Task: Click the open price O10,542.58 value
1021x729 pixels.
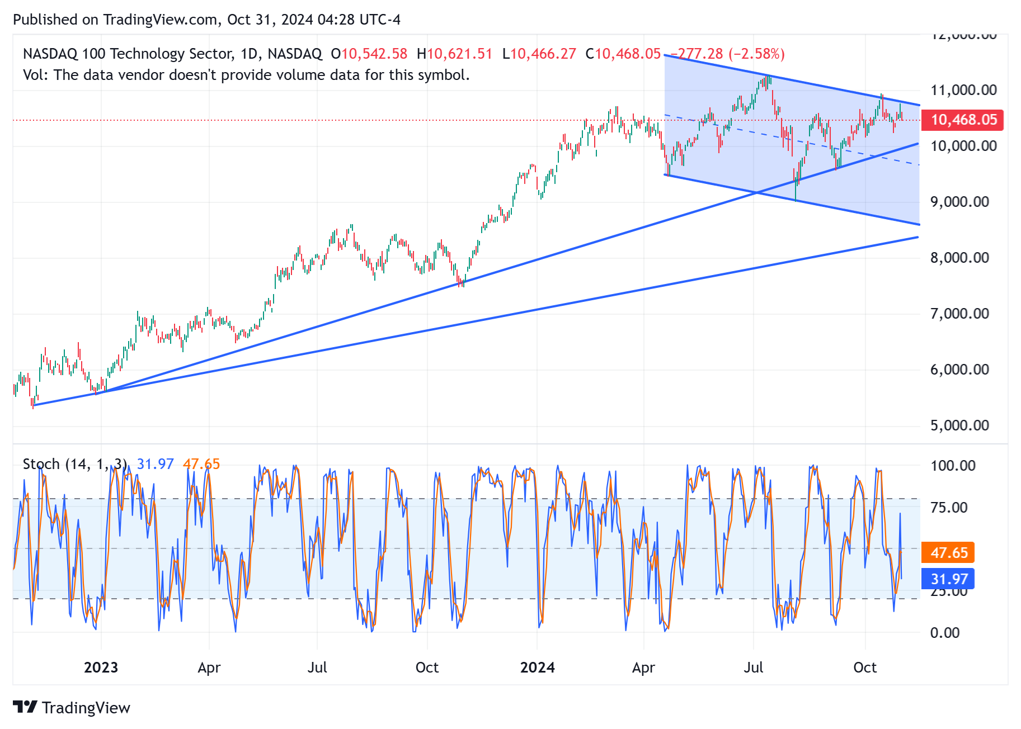Action: coord(369,54)
